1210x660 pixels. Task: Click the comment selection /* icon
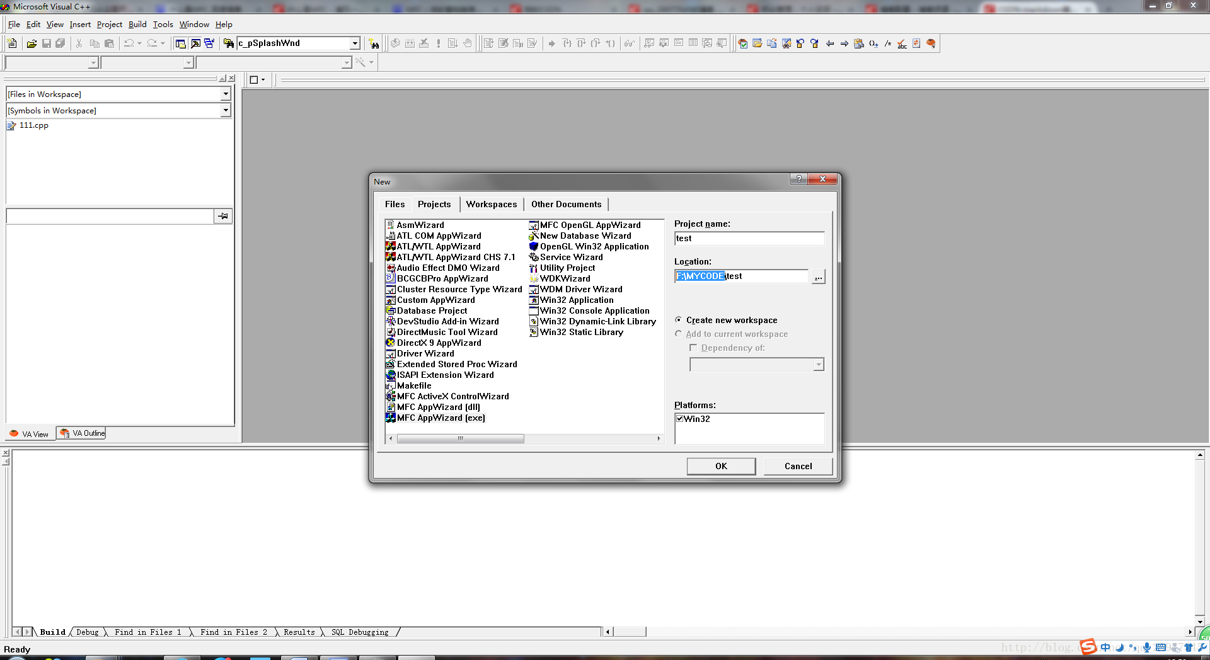(x=888, y=43)
